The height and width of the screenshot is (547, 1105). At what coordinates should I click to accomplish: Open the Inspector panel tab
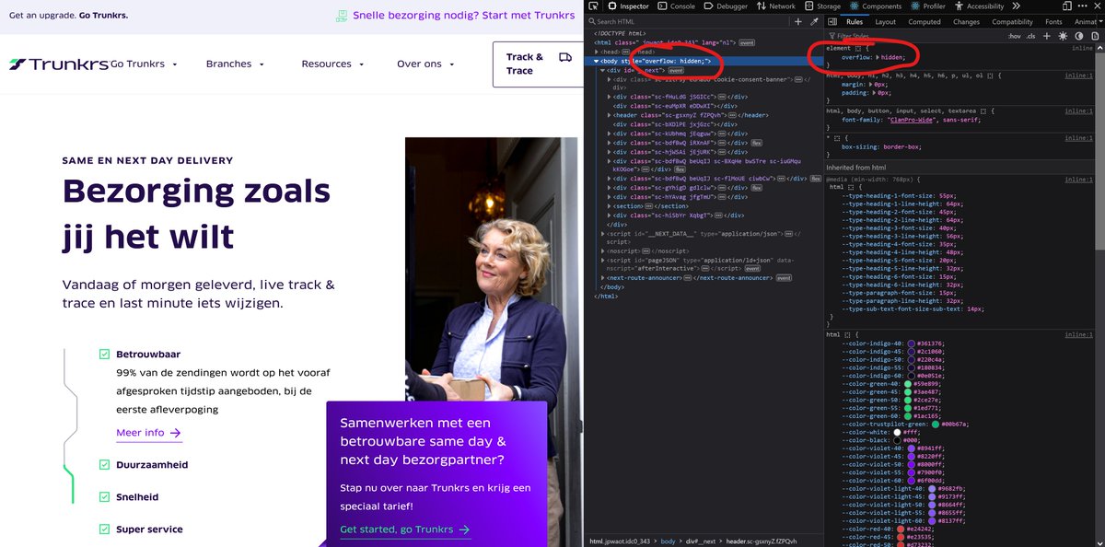pyautogui.click(x=628, y=6)
